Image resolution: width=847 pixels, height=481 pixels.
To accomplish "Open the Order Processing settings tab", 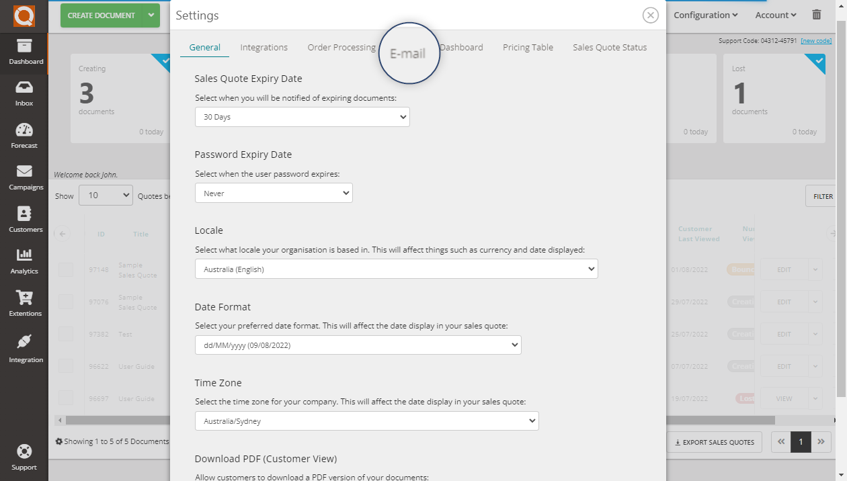I will (341, 47).
